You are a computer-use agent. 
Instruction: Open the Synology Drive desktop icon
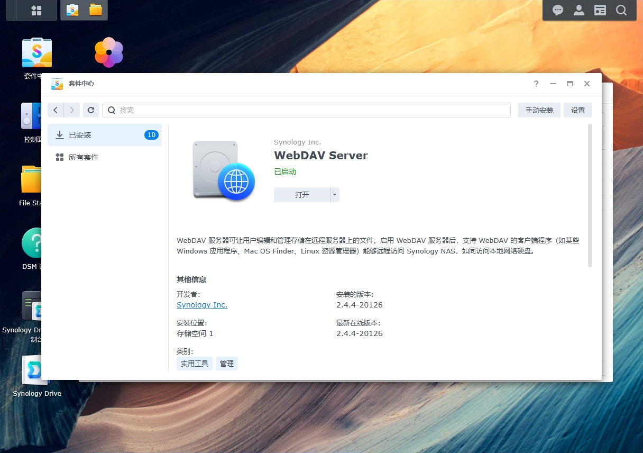click(x=36, y=370)
